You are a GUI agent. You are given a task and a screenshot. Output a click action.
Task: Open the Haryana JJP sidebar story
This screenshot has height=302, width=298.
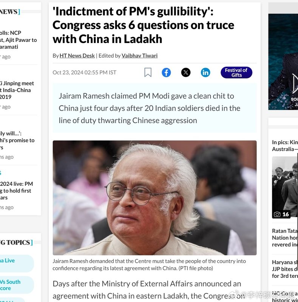pos(285,269)
